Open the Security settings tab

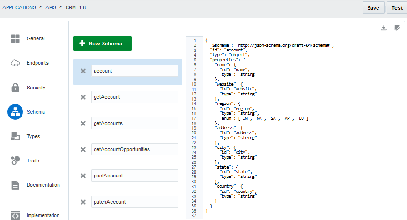[36, 88]
